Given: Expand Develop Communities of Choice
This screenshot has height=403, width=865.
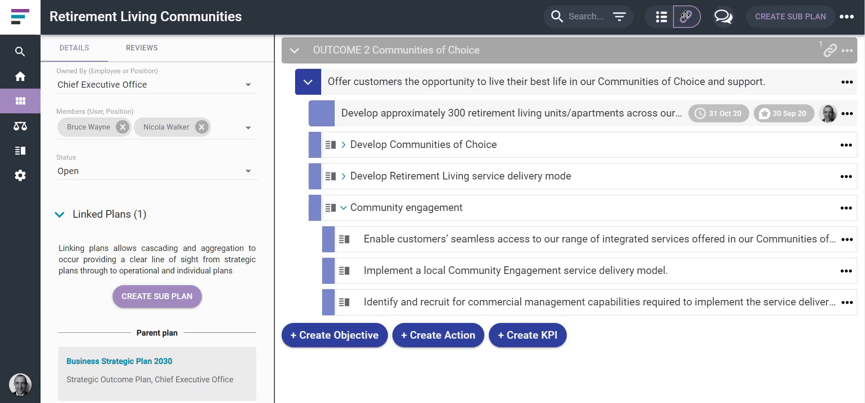Looking at the screenshot, I should (343, 145).
